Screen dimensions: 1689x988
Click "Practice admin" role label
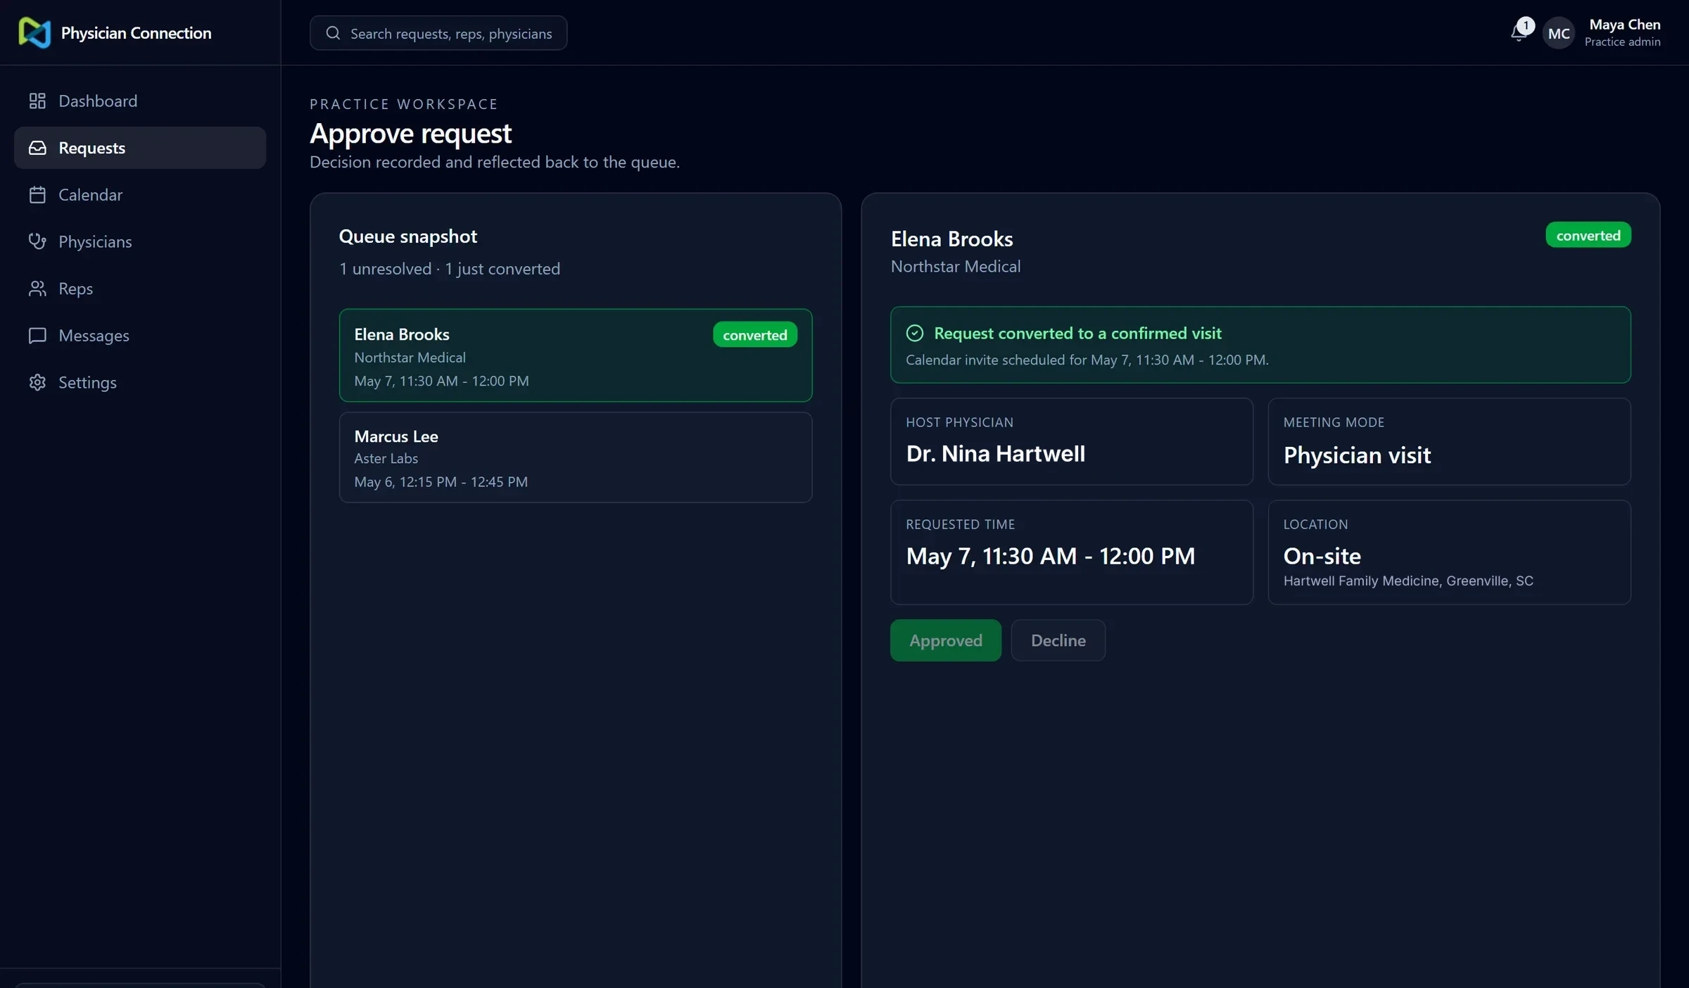tap(1622, 42)
